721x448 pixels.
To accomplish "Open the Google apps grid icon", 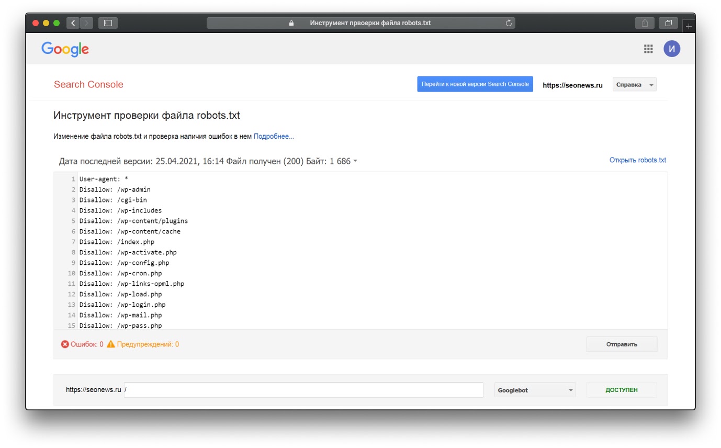I will pos(648,49).
